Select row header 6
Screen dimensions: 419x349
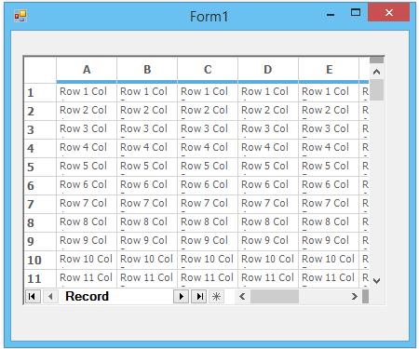point(40,185)
